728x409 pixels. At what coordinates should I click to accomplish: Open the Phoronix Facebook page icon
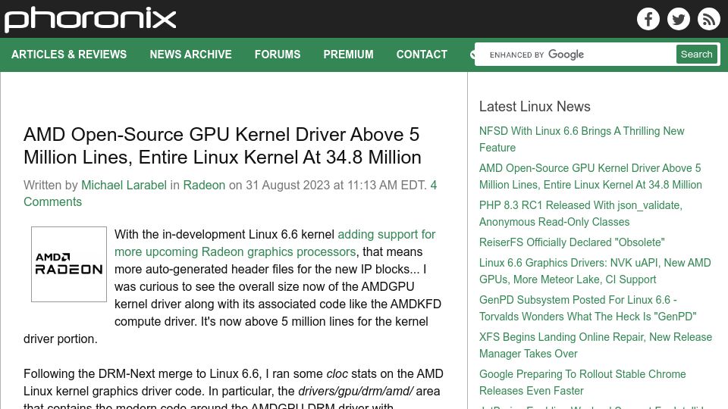(648, 19)
